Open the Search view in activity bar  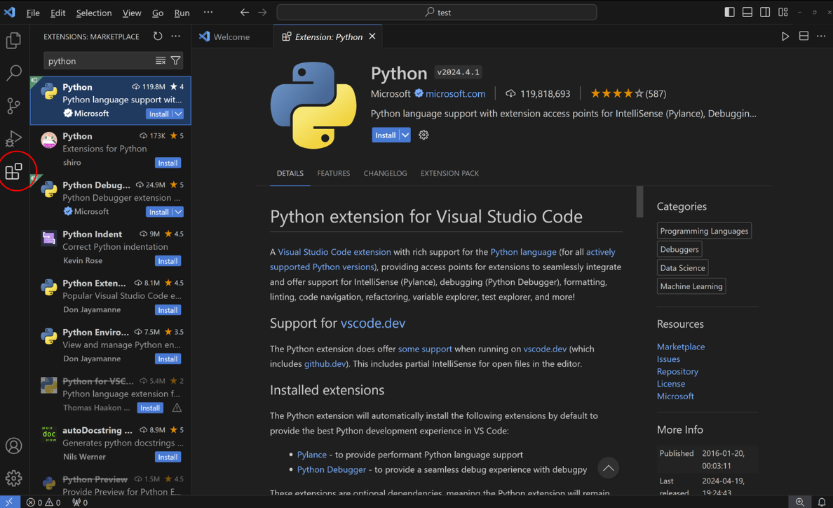coord(14,73)
